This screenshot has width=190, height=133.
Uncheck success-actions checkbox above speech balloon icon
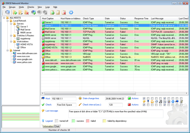[144, 98]
